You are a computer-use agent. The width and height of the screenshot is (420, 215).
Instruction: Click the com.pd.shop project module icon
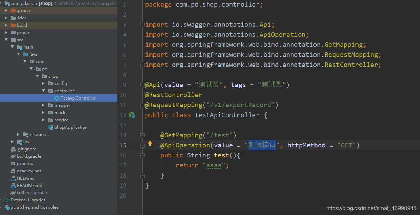click(7, 3)
